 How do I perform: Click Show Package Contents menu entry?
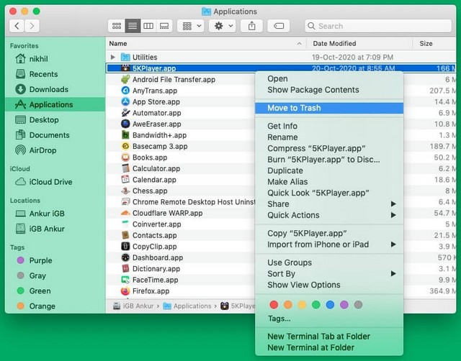coord(313,90)
